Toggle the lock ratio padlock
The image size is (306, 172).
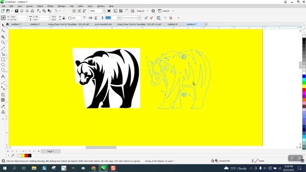[x=64, y=18]
